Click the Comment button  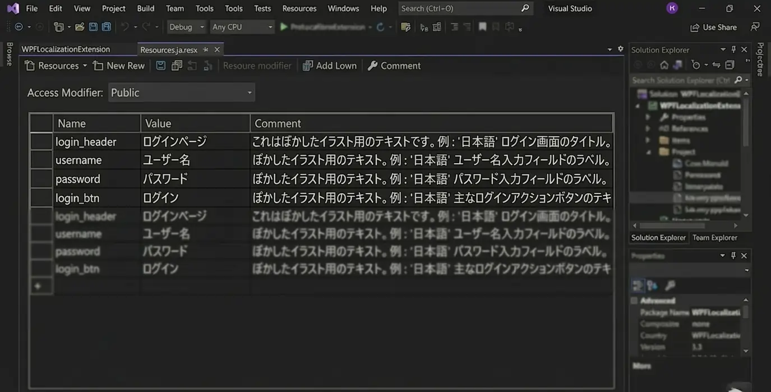click(394, 66)
